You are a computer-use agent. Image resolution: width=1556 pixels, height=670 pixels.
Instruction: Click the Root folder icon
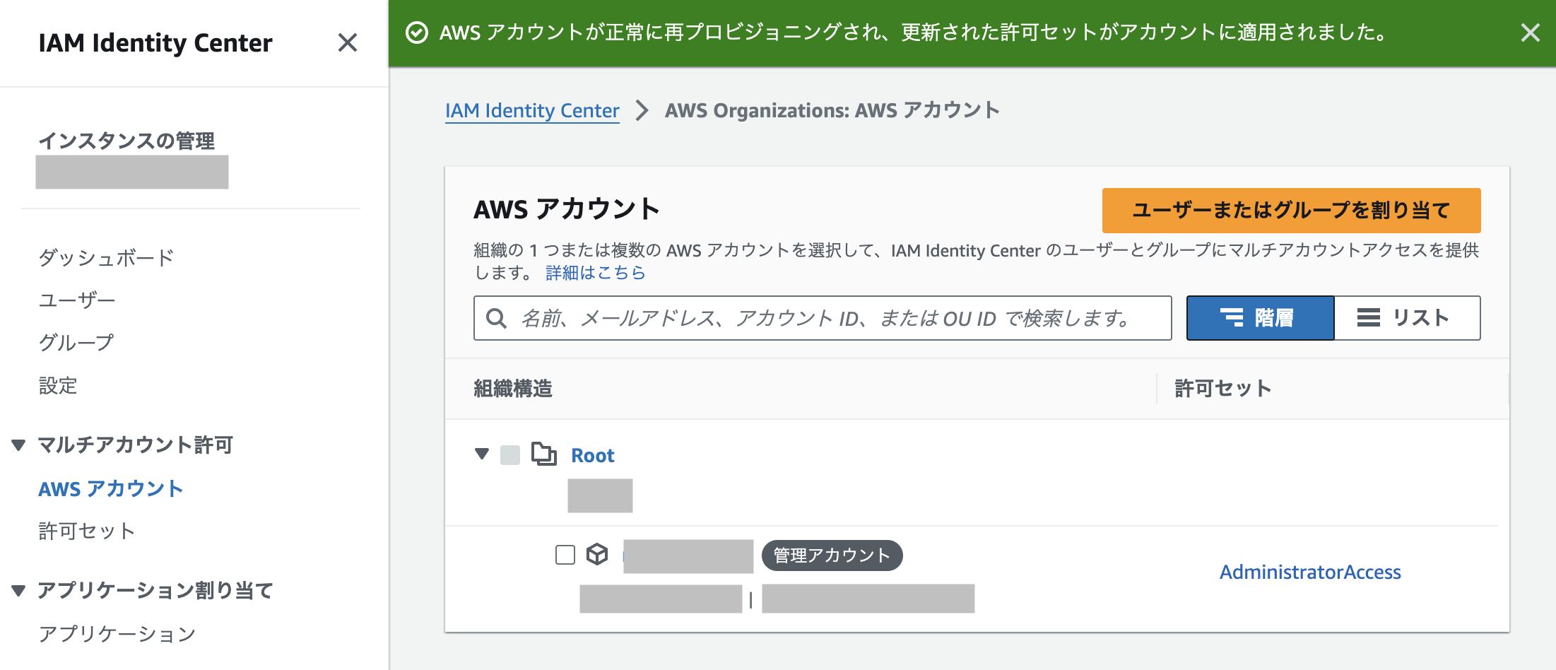click(543, 454)
